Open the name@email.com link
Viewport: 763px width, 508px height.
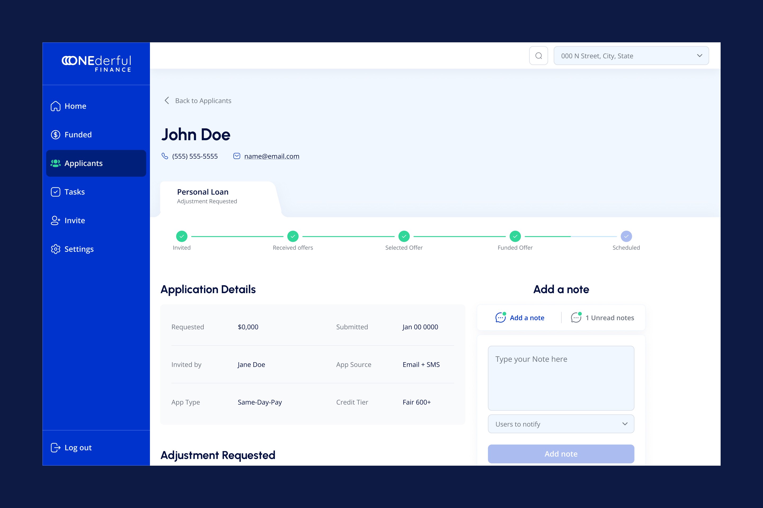(x=272, y=156)
